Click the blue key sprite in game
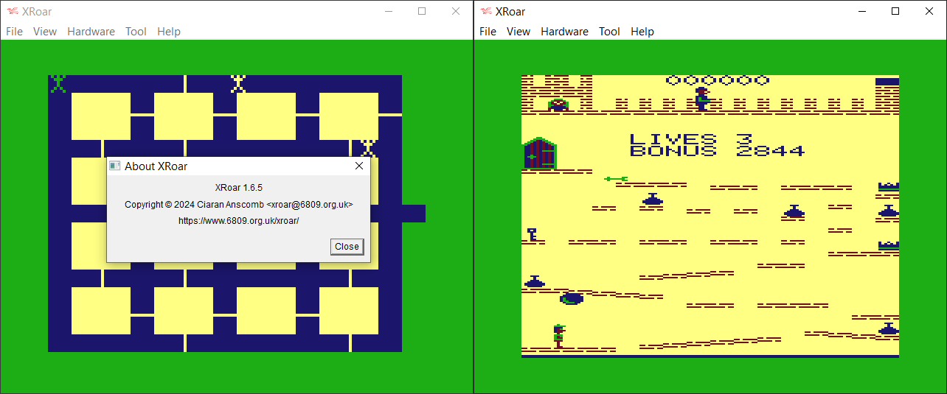This screenshot has width=947, height=394. tap(532, 235)
